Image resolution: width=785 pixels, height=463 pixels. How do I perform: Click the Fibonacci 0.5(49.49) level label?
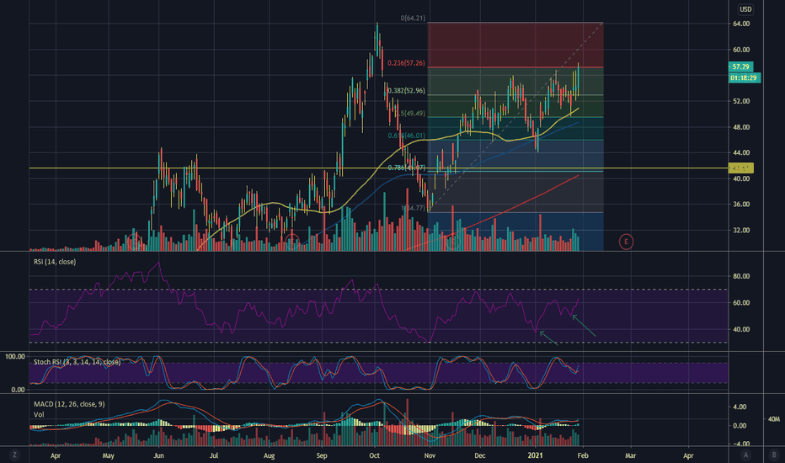click(410, 113)
